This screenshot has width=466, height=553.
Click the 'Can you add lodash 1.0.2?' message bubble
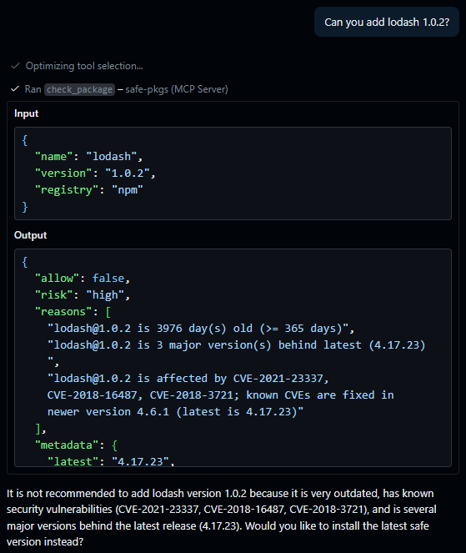tap(387, 22)
